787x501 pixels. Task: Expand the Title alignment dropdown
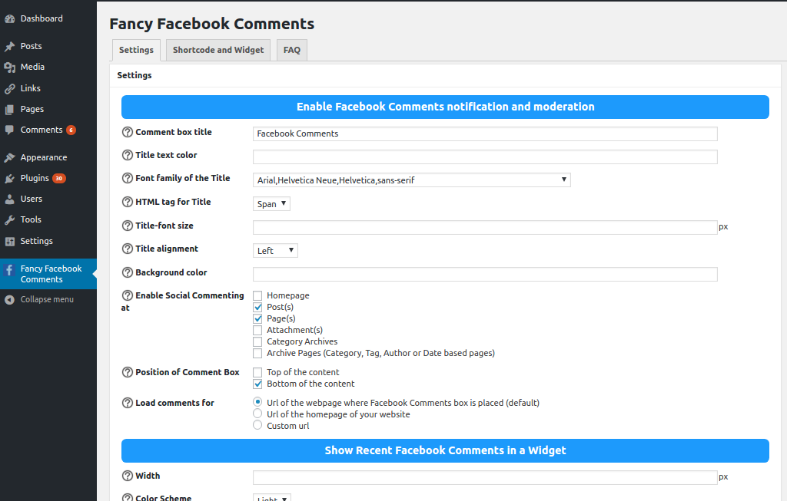pyautogui.click(x=275, y=251)
